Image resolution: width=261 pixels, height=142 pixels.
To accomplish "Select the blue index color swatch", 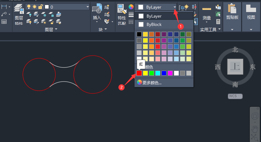I will coord(164,73).
